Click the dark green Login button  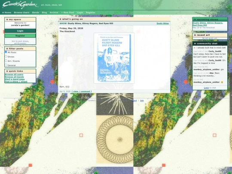20,31
